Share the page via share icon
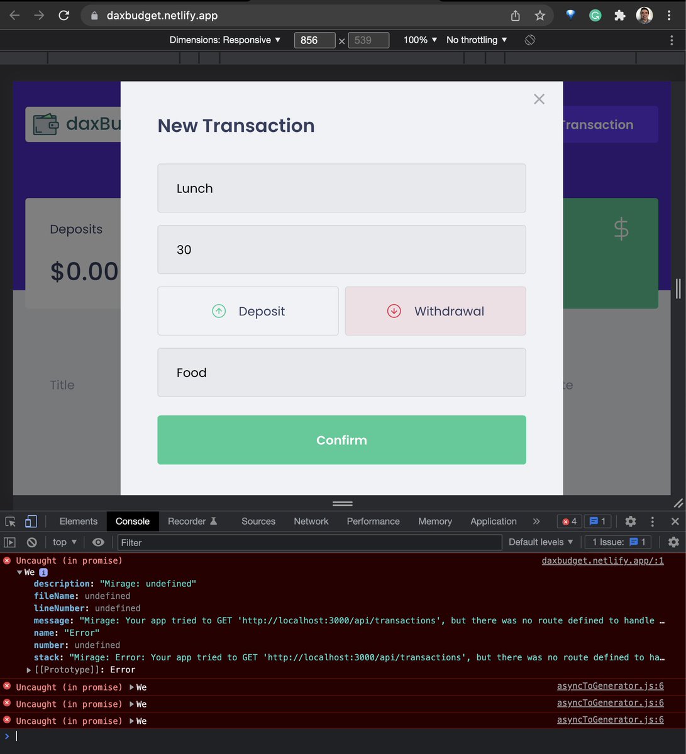Viewport: 686px width, 754px height. pos(516,16)
